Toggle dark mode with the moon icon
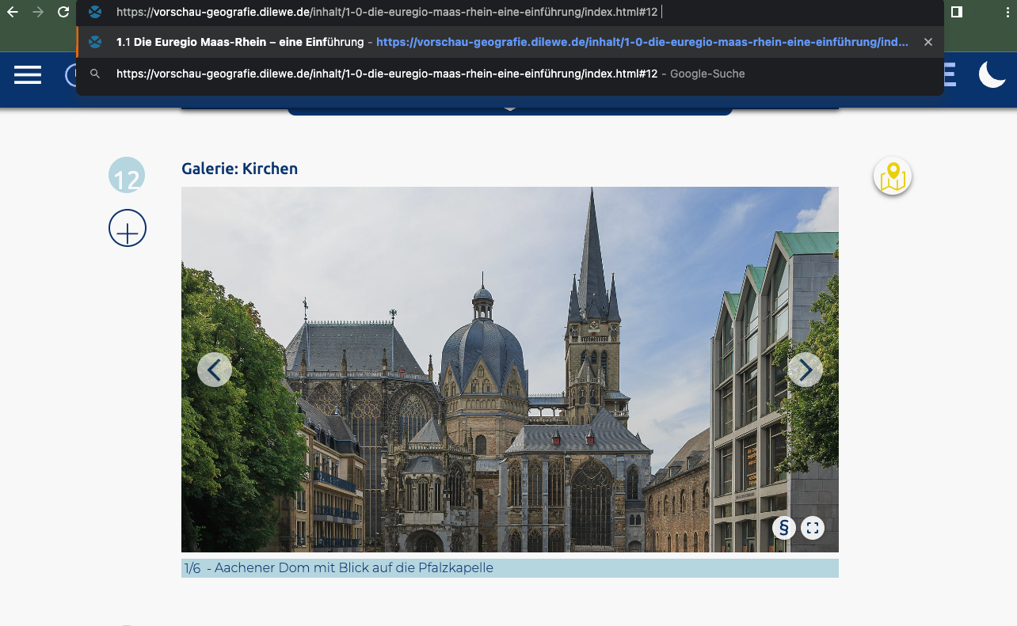Viewport: 1017px width, 626px height. 991,75
